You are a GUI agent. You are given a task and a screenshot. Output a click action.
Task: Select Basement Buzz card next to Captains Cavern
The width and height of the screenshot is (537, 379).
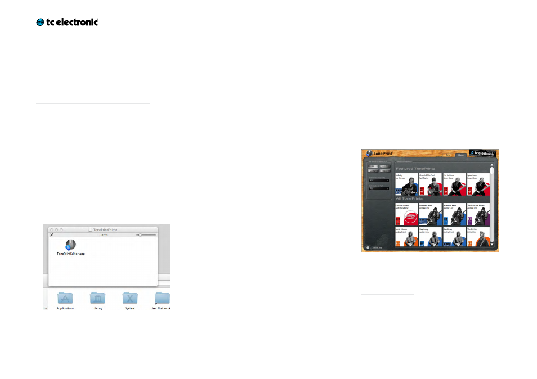click(431, 214)
